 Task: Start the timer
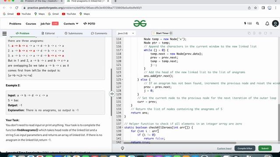pos(162,33)
